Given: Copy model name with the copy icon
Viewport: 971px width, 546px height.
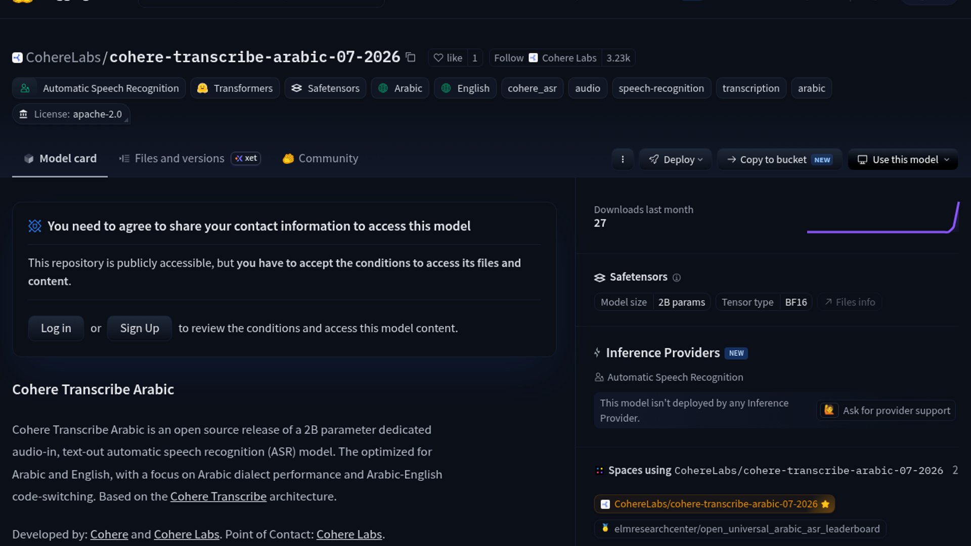Looking at the screenshot, I should tap(411, 58).
